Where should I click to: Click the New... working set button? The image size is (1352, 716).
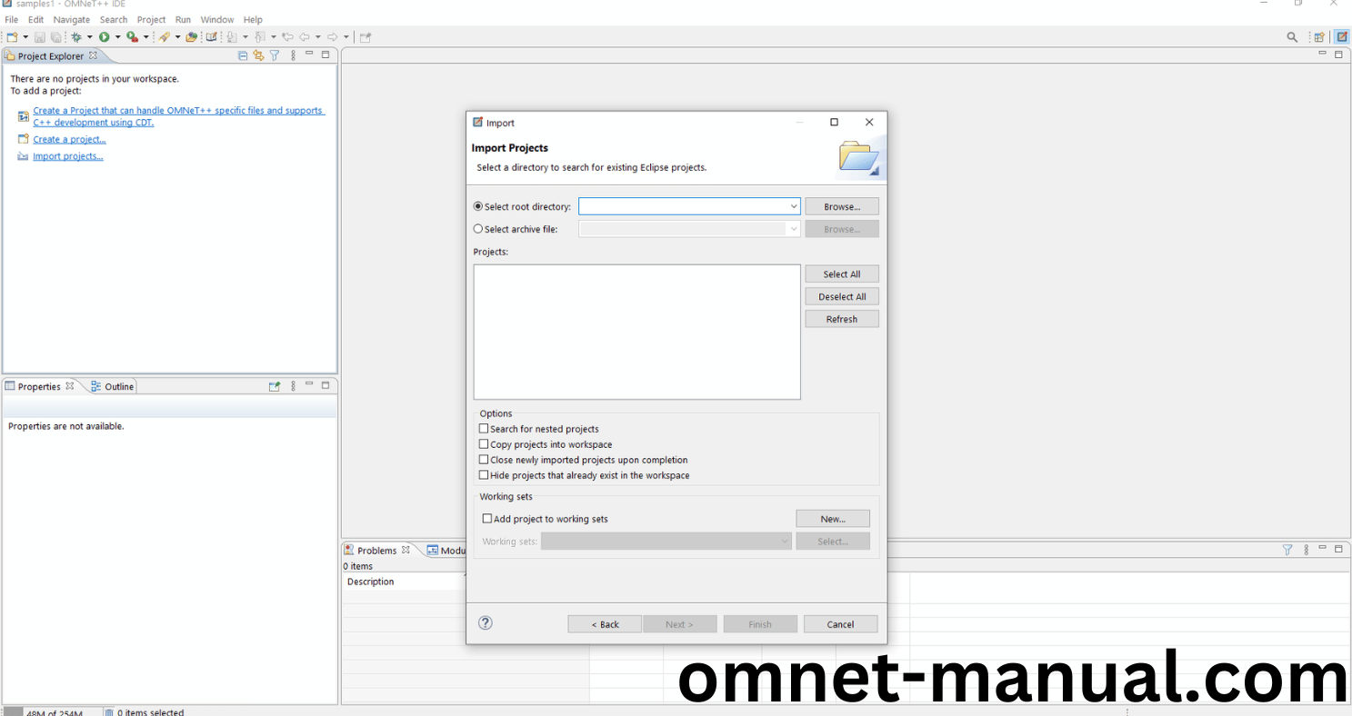[833, 519]
